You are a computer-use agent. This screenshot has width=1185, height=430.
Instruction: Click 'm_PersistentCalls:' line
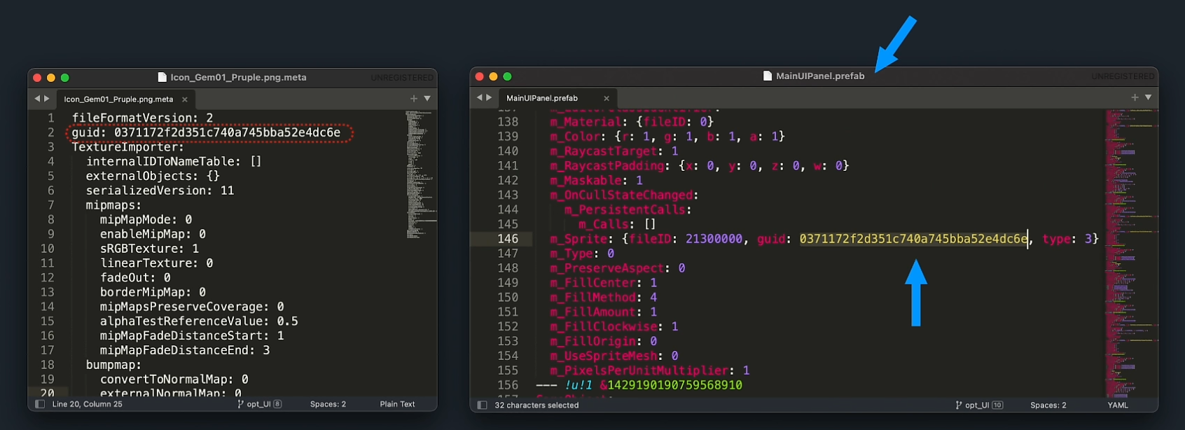pos(628,210)
